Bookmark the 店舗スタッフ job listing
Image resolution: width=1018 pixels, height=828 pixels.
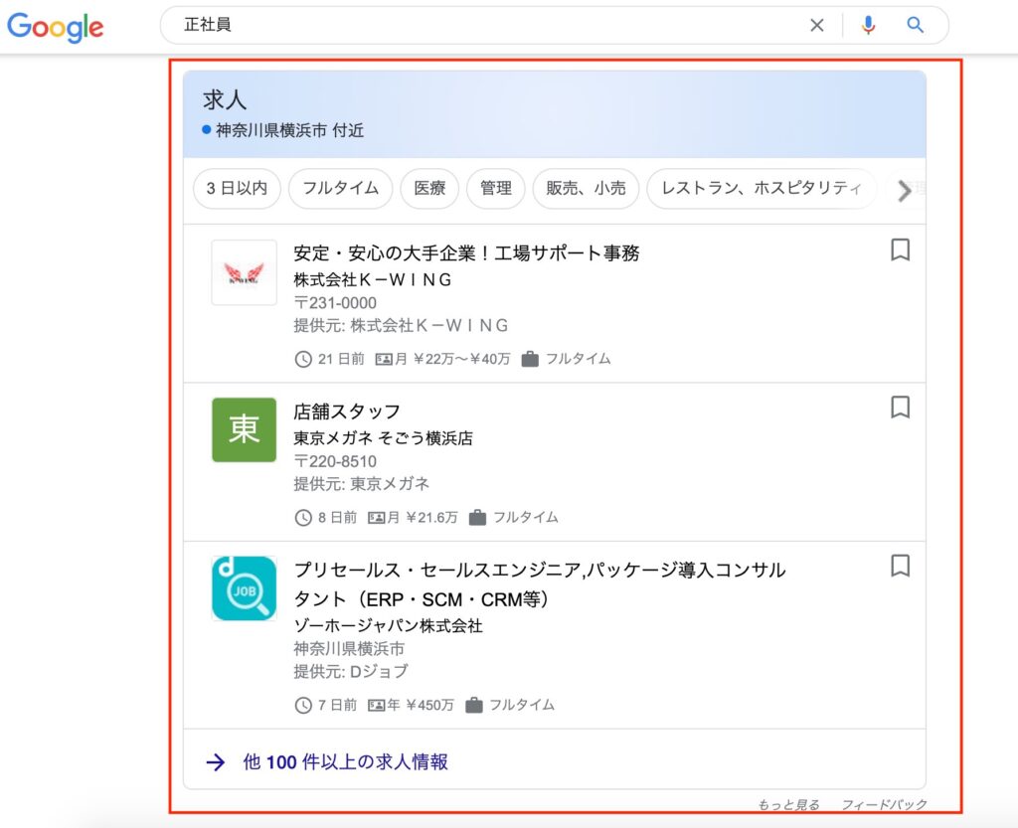point(900,408)
